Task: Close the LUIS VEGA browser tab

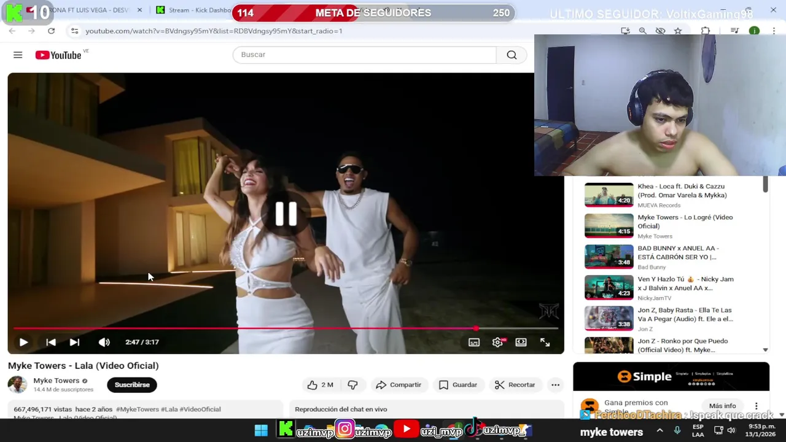Action: pos(139,10)
